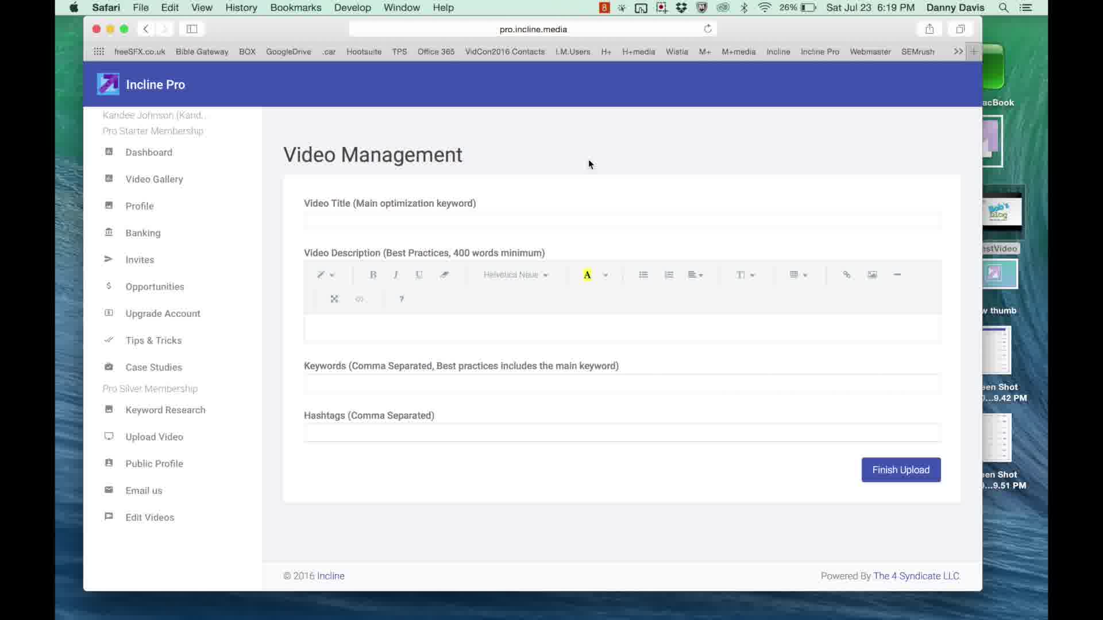The image size is (1103, 620).
Task: Open the bookmarks grid Top Sites icon
Action: click(x=99, y=52)
